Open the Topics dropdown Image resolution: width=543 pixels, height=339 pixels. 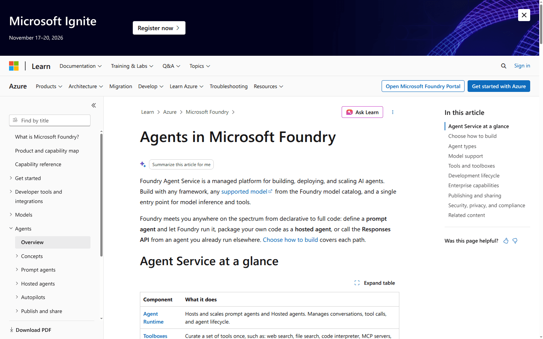[x=200, y=66]
